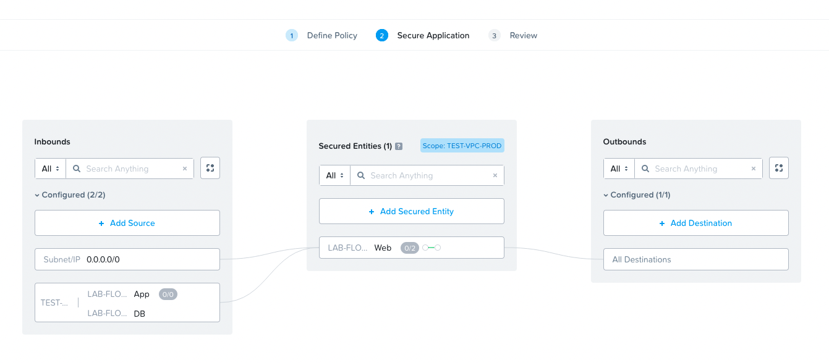
Task: Clear the Inbounds search field
Action: 184,169
